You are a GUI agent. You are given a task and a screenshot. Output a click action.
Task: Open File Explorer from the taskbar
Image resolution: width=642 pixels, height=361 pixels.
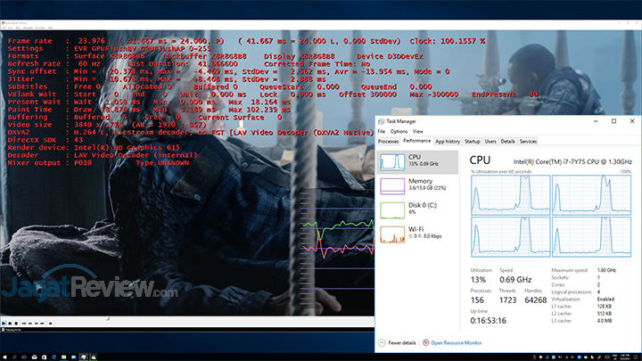(x=64, y=357)
